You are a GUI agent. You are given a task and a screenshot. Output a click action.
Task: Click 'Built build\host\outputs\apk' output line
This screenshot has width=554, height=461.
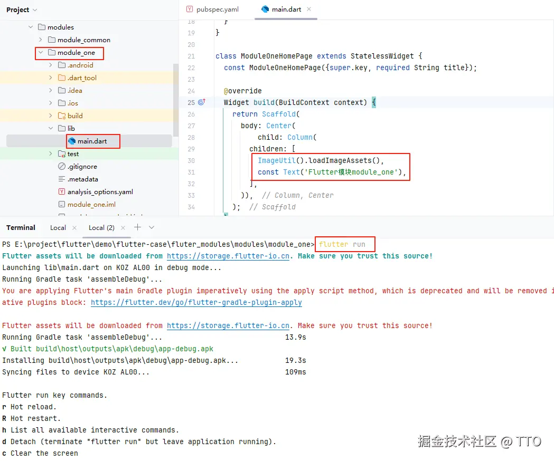108,349
